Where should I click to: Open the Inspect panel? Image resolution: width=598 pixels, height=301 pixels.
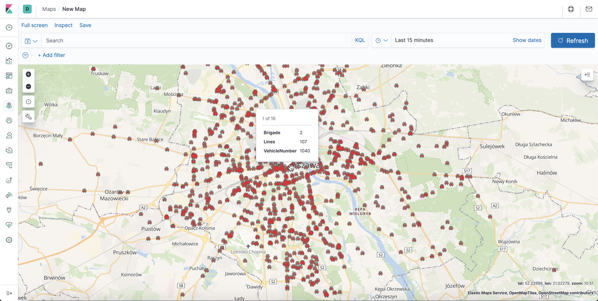(x=64, y=25)
